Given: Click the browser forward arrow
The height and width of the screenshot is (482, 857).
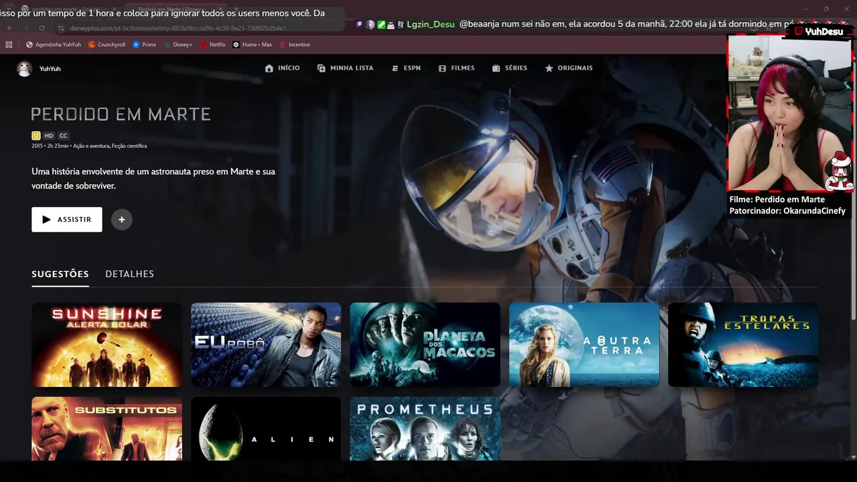Looking at the screenshot, I should click(x=25, y=28).
